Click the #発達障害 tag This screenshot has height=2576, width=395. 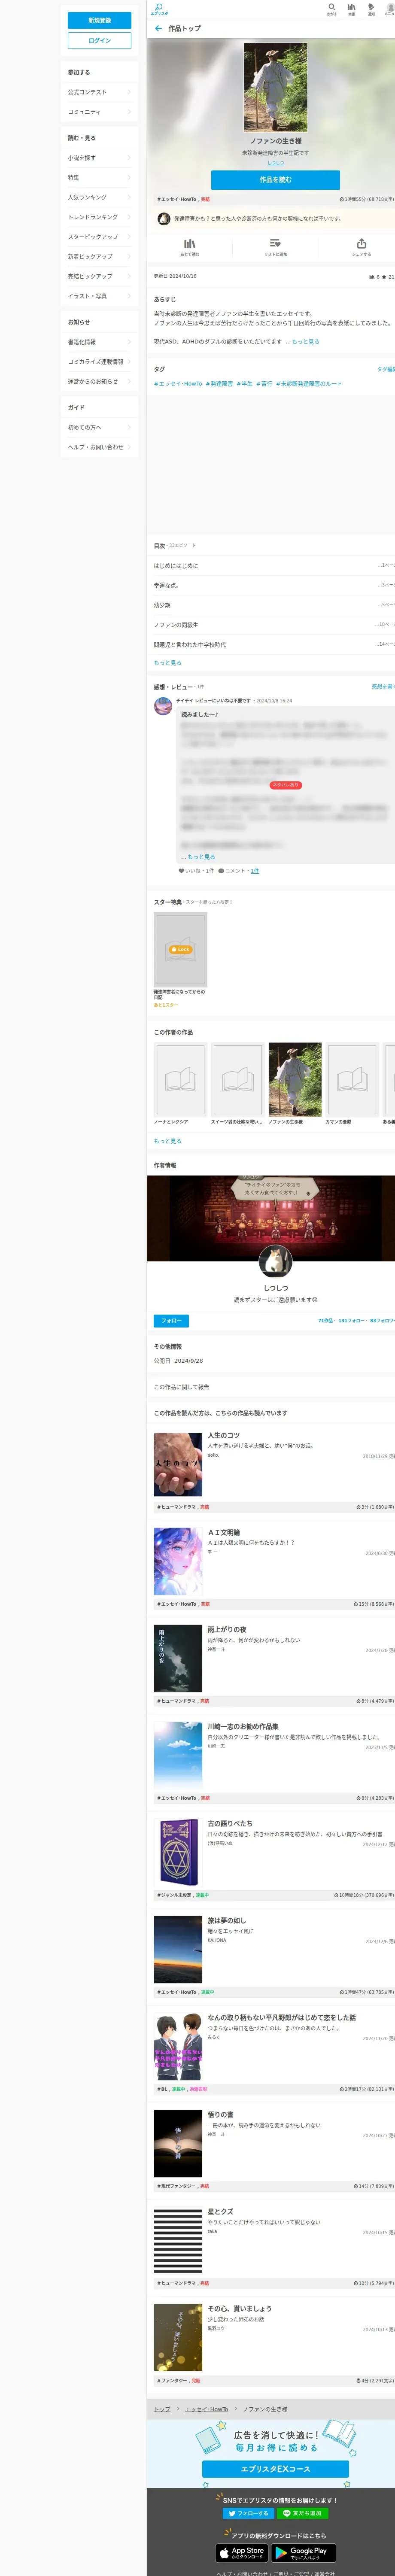219,384
